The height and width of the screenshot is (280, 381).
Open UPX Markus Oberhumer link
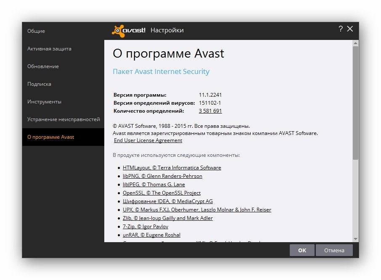[x=197, y=209]
